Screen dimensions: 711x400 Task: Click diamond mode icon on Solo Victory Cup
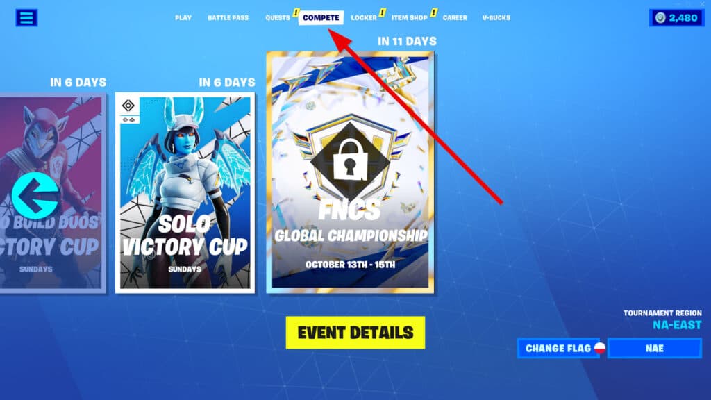pos(128,106)
